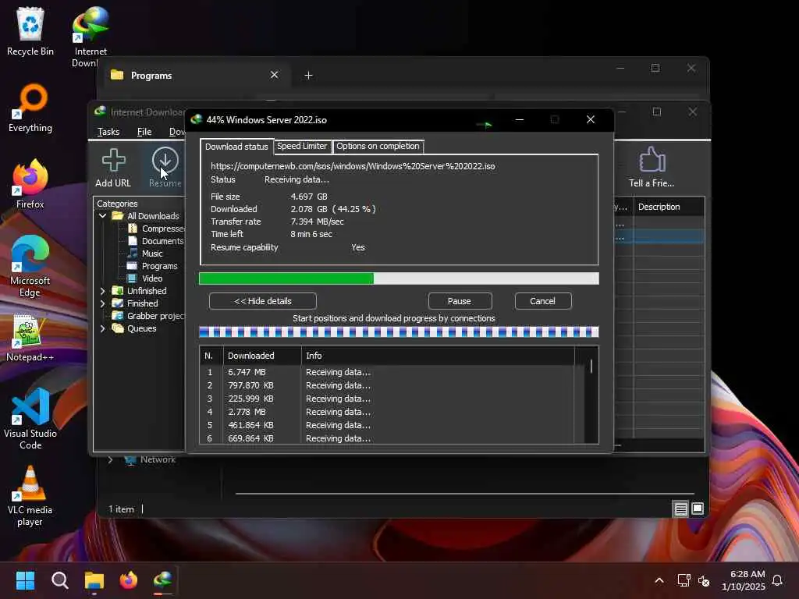
Task: Open the Microsoft Edge desktop shortcut
Action: [30, 266]
